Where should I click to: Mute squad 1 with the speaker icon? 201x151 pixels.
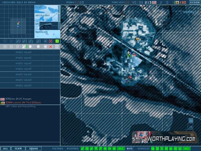(x=46, y=41)
